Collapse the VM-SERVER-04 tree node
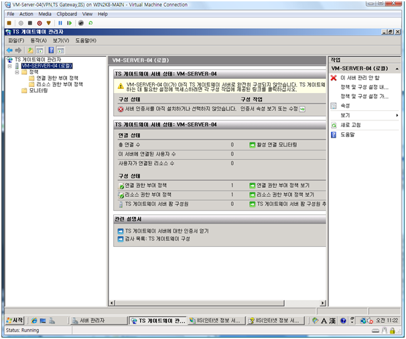This screenshot has height=339, width=406. [x=9, y=66]
